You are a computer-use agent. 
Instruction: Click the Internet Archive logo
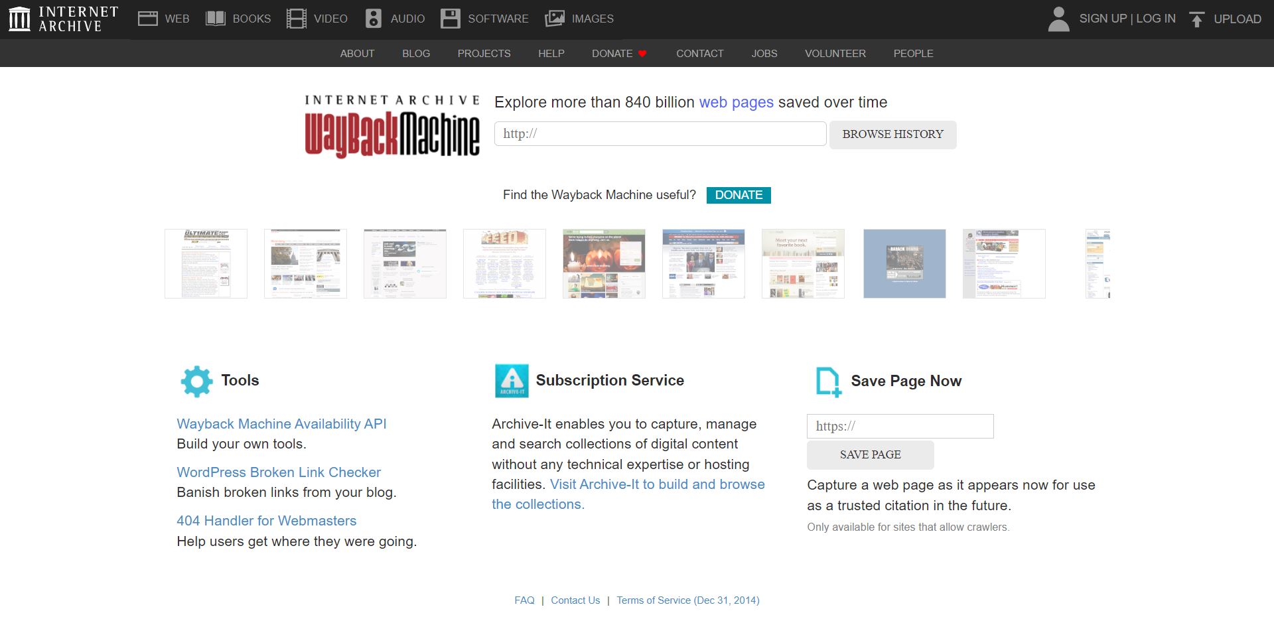[63, 19]
